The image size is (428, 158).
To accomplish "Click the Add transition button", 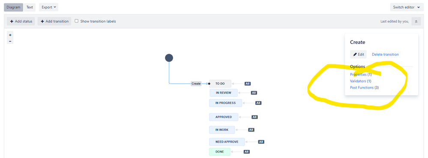I will point(54,21).
